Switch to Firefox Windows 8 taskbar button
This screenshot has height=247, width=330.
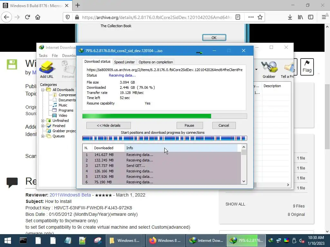165,241
